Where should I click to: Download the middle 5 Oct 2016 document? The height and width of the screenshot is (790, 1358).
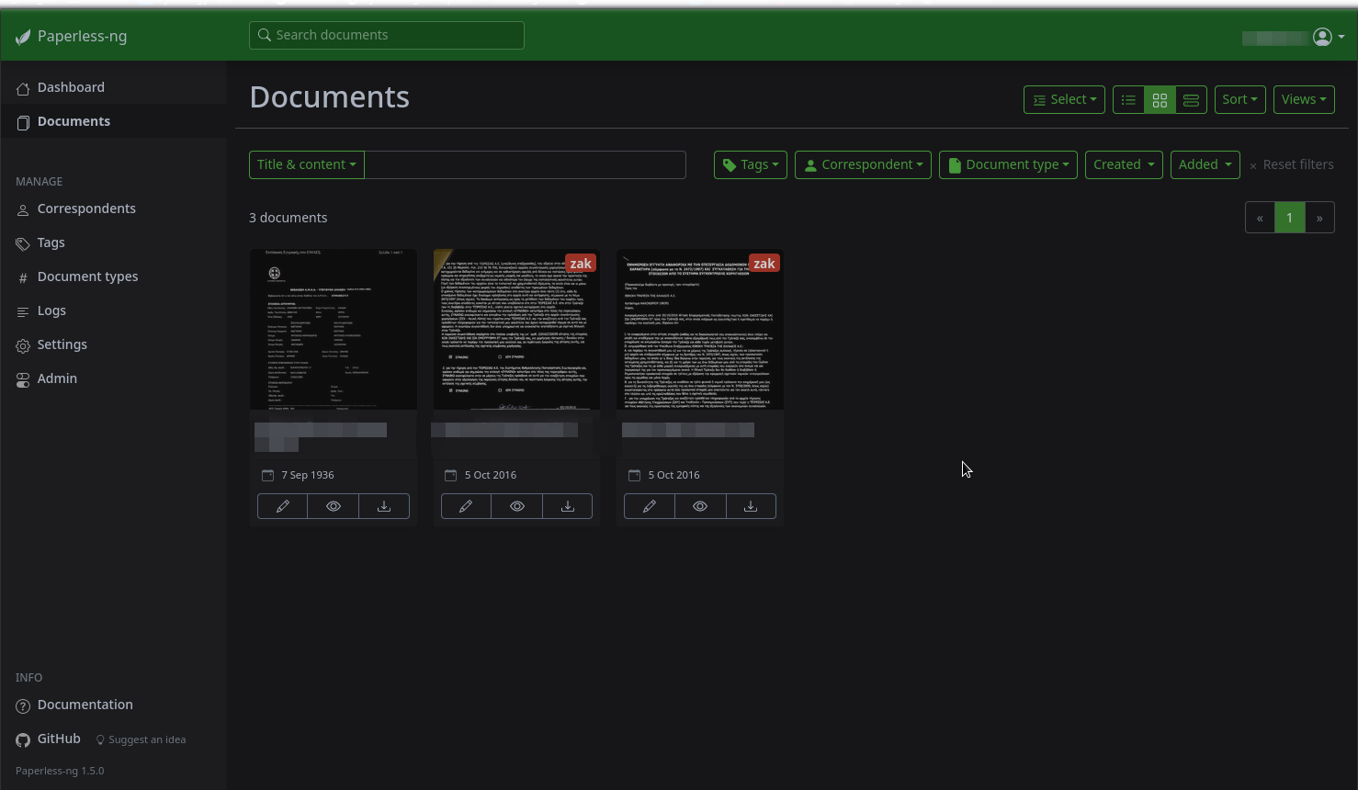click(x=568, y=506)
